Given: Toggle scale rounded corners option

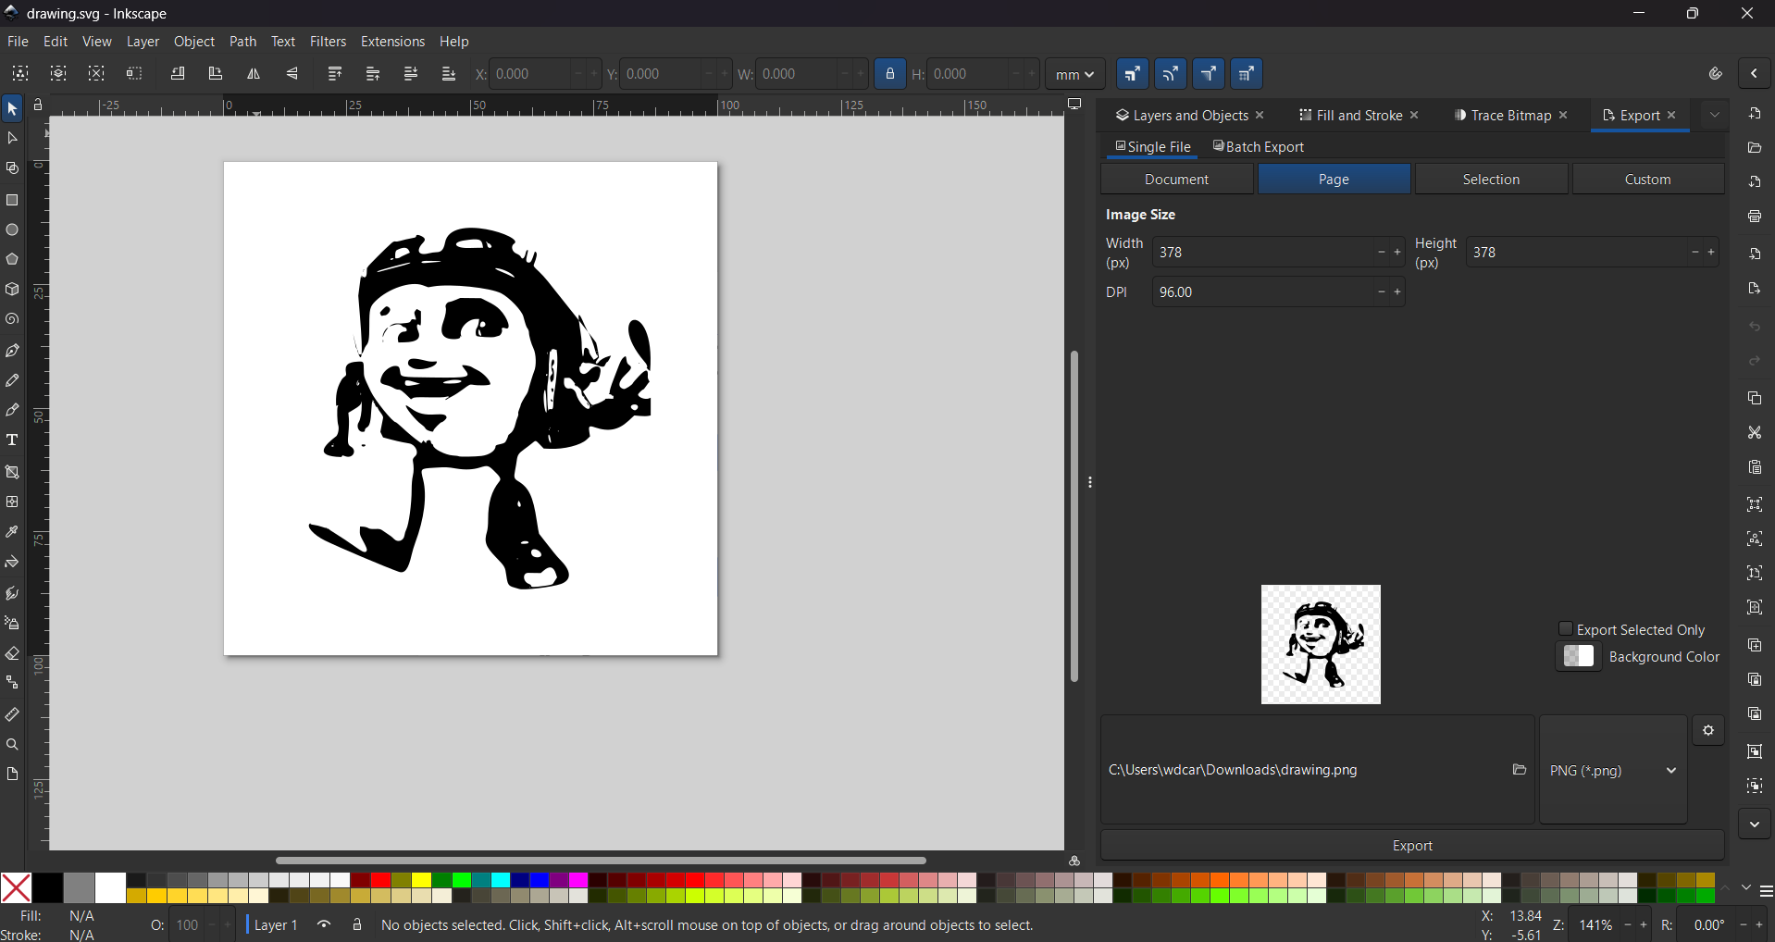Looking at the screenshot, I should 1171,74.
